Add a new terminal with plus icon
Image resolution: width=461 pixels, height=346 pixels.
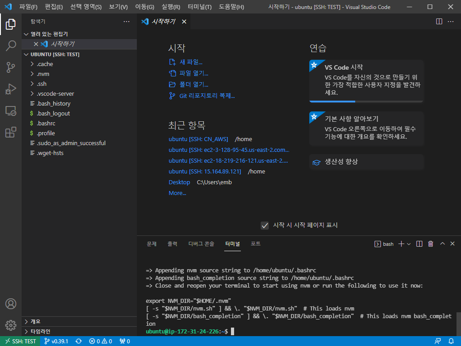401,244
